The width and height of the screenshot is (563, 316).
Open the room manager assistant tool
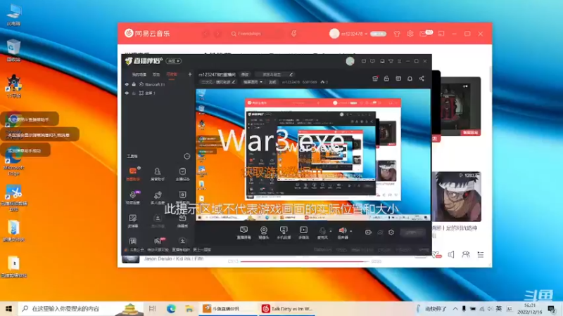[157, 173]
